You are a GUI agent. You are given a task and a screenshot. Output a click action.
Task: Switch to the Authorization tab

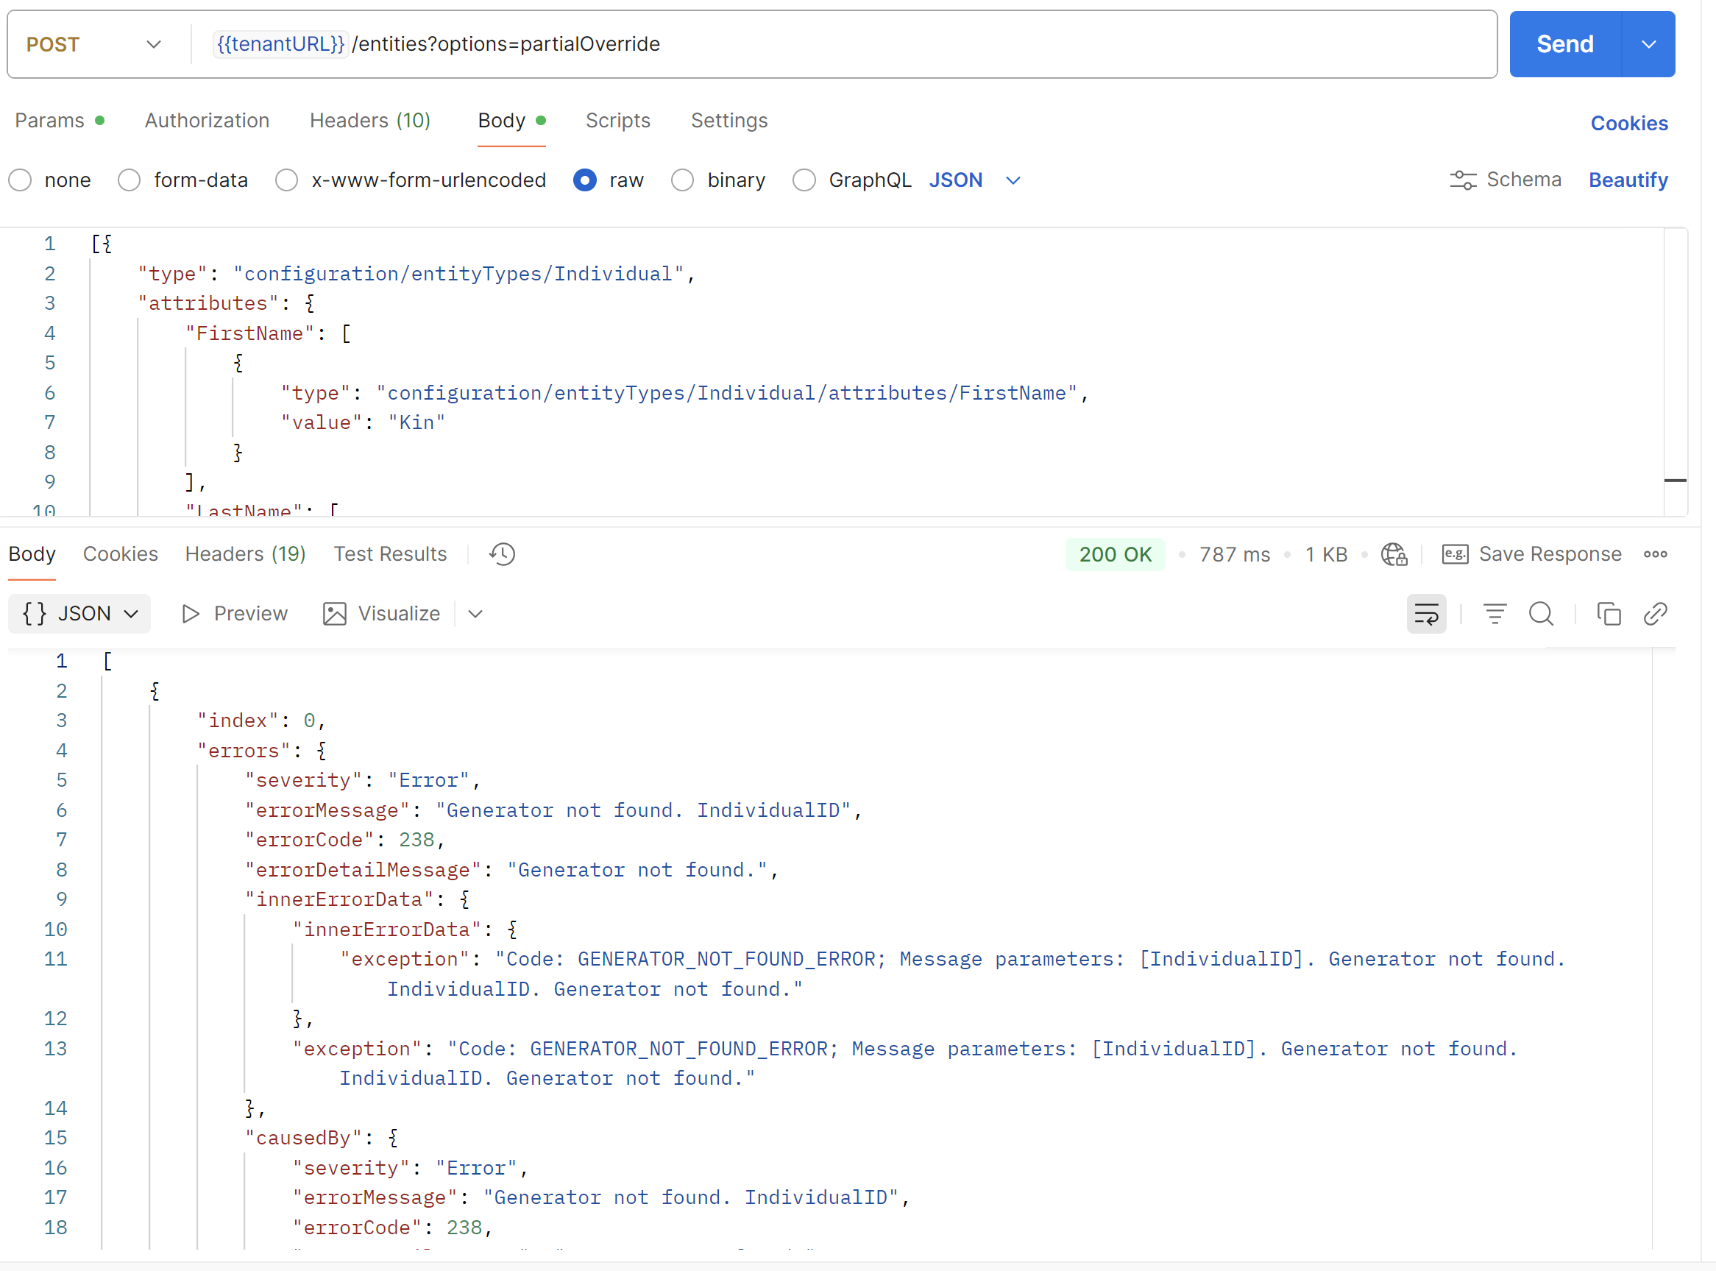tap(207, 121)
